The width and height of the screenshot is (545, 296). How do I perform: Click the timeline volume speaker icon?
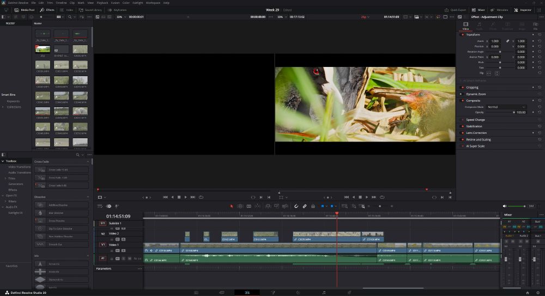pyautogui.click(x=505, y=206)
